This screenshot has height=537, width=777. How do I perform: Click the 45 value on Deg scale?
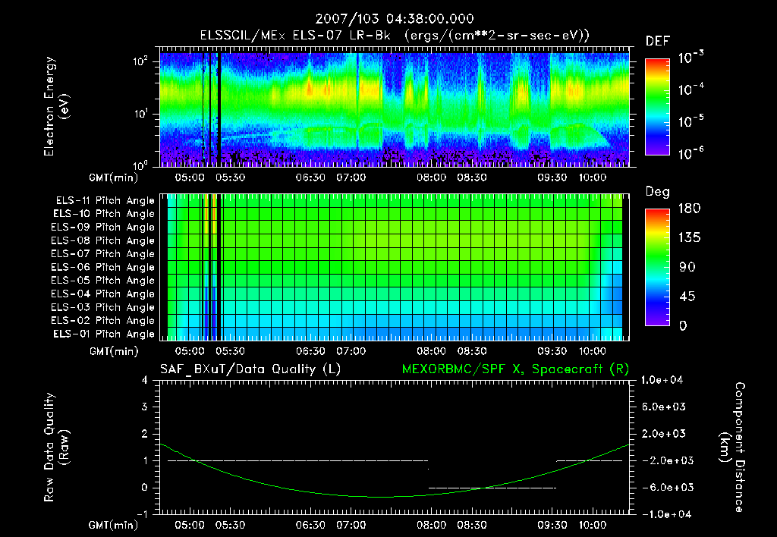click(687, 297)
